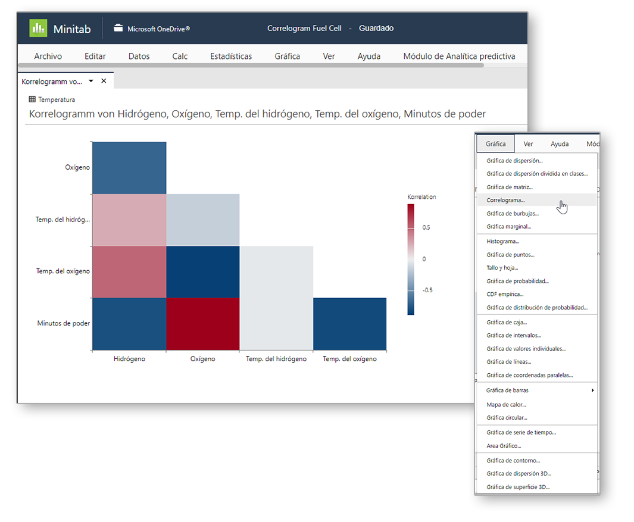Click the Minitab logo icon
Image resolution: width=634 pixels, height=522 pixels.
tap(39, 28)
